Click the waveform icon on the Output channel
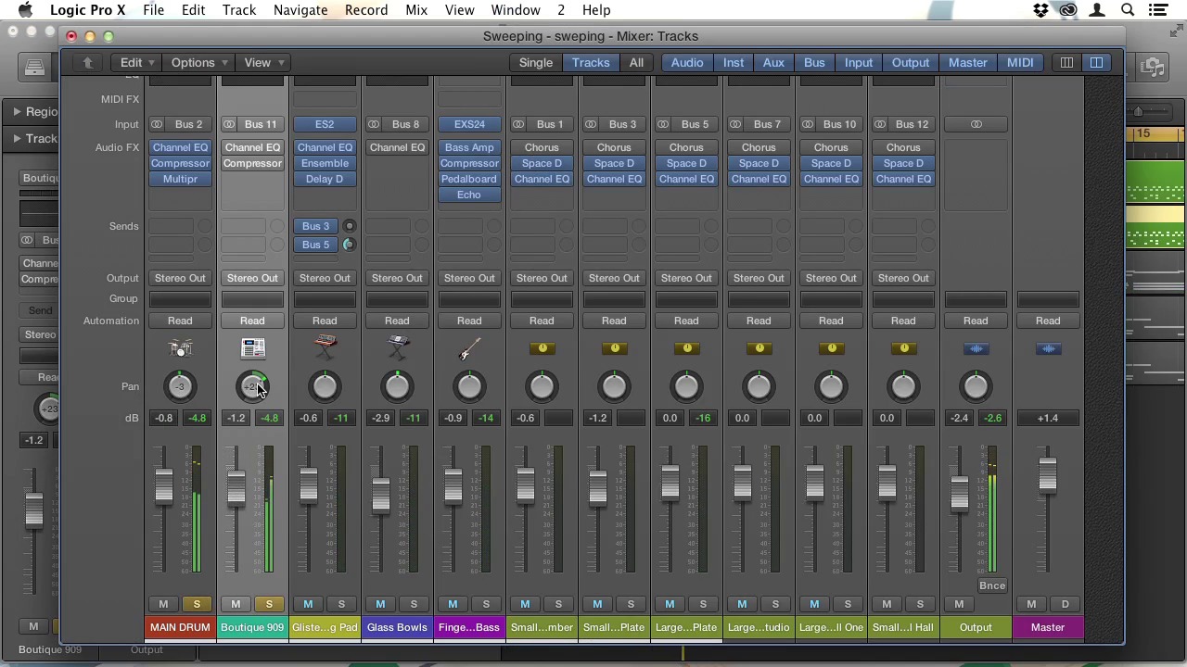This screenshot has width=1187, height=667. tap(976, 349)
